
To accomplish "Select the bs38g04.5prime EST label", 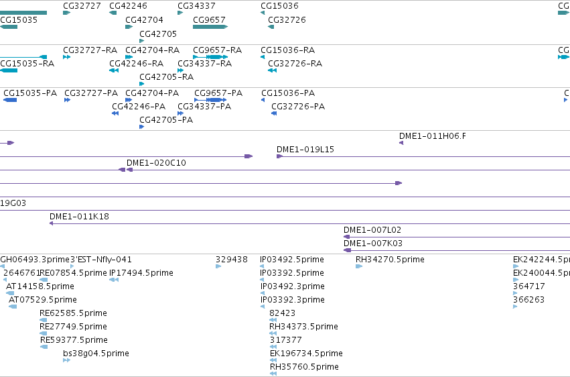I will click(x=96, y=354).
